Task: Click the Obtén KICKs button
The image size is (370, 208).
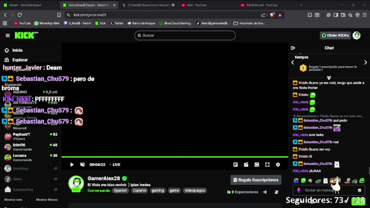Action: pyautogui.click(x=335, y=35)
